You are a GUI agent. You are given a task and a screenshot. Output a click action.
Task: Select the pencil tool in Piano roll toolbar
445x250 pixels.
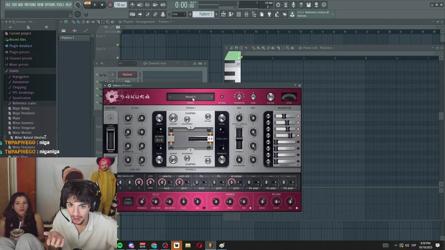(x=253, y=48)
